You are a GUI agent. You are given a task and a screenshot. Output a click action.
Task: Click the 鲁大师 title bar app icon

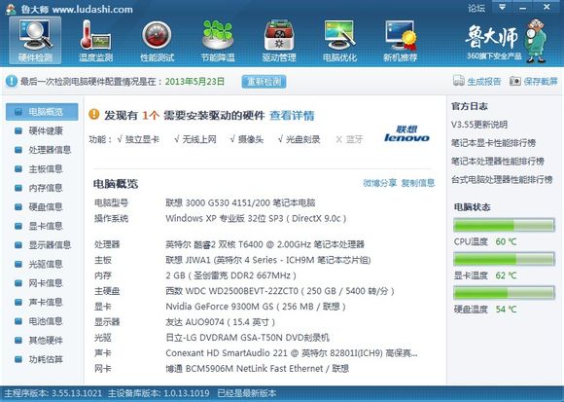click(11, 9)
